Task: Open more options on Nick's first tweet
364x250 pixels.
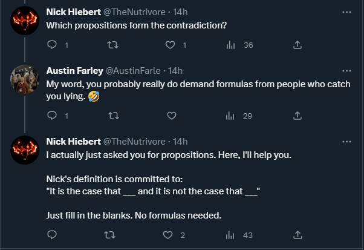Action: pos(346,12)
